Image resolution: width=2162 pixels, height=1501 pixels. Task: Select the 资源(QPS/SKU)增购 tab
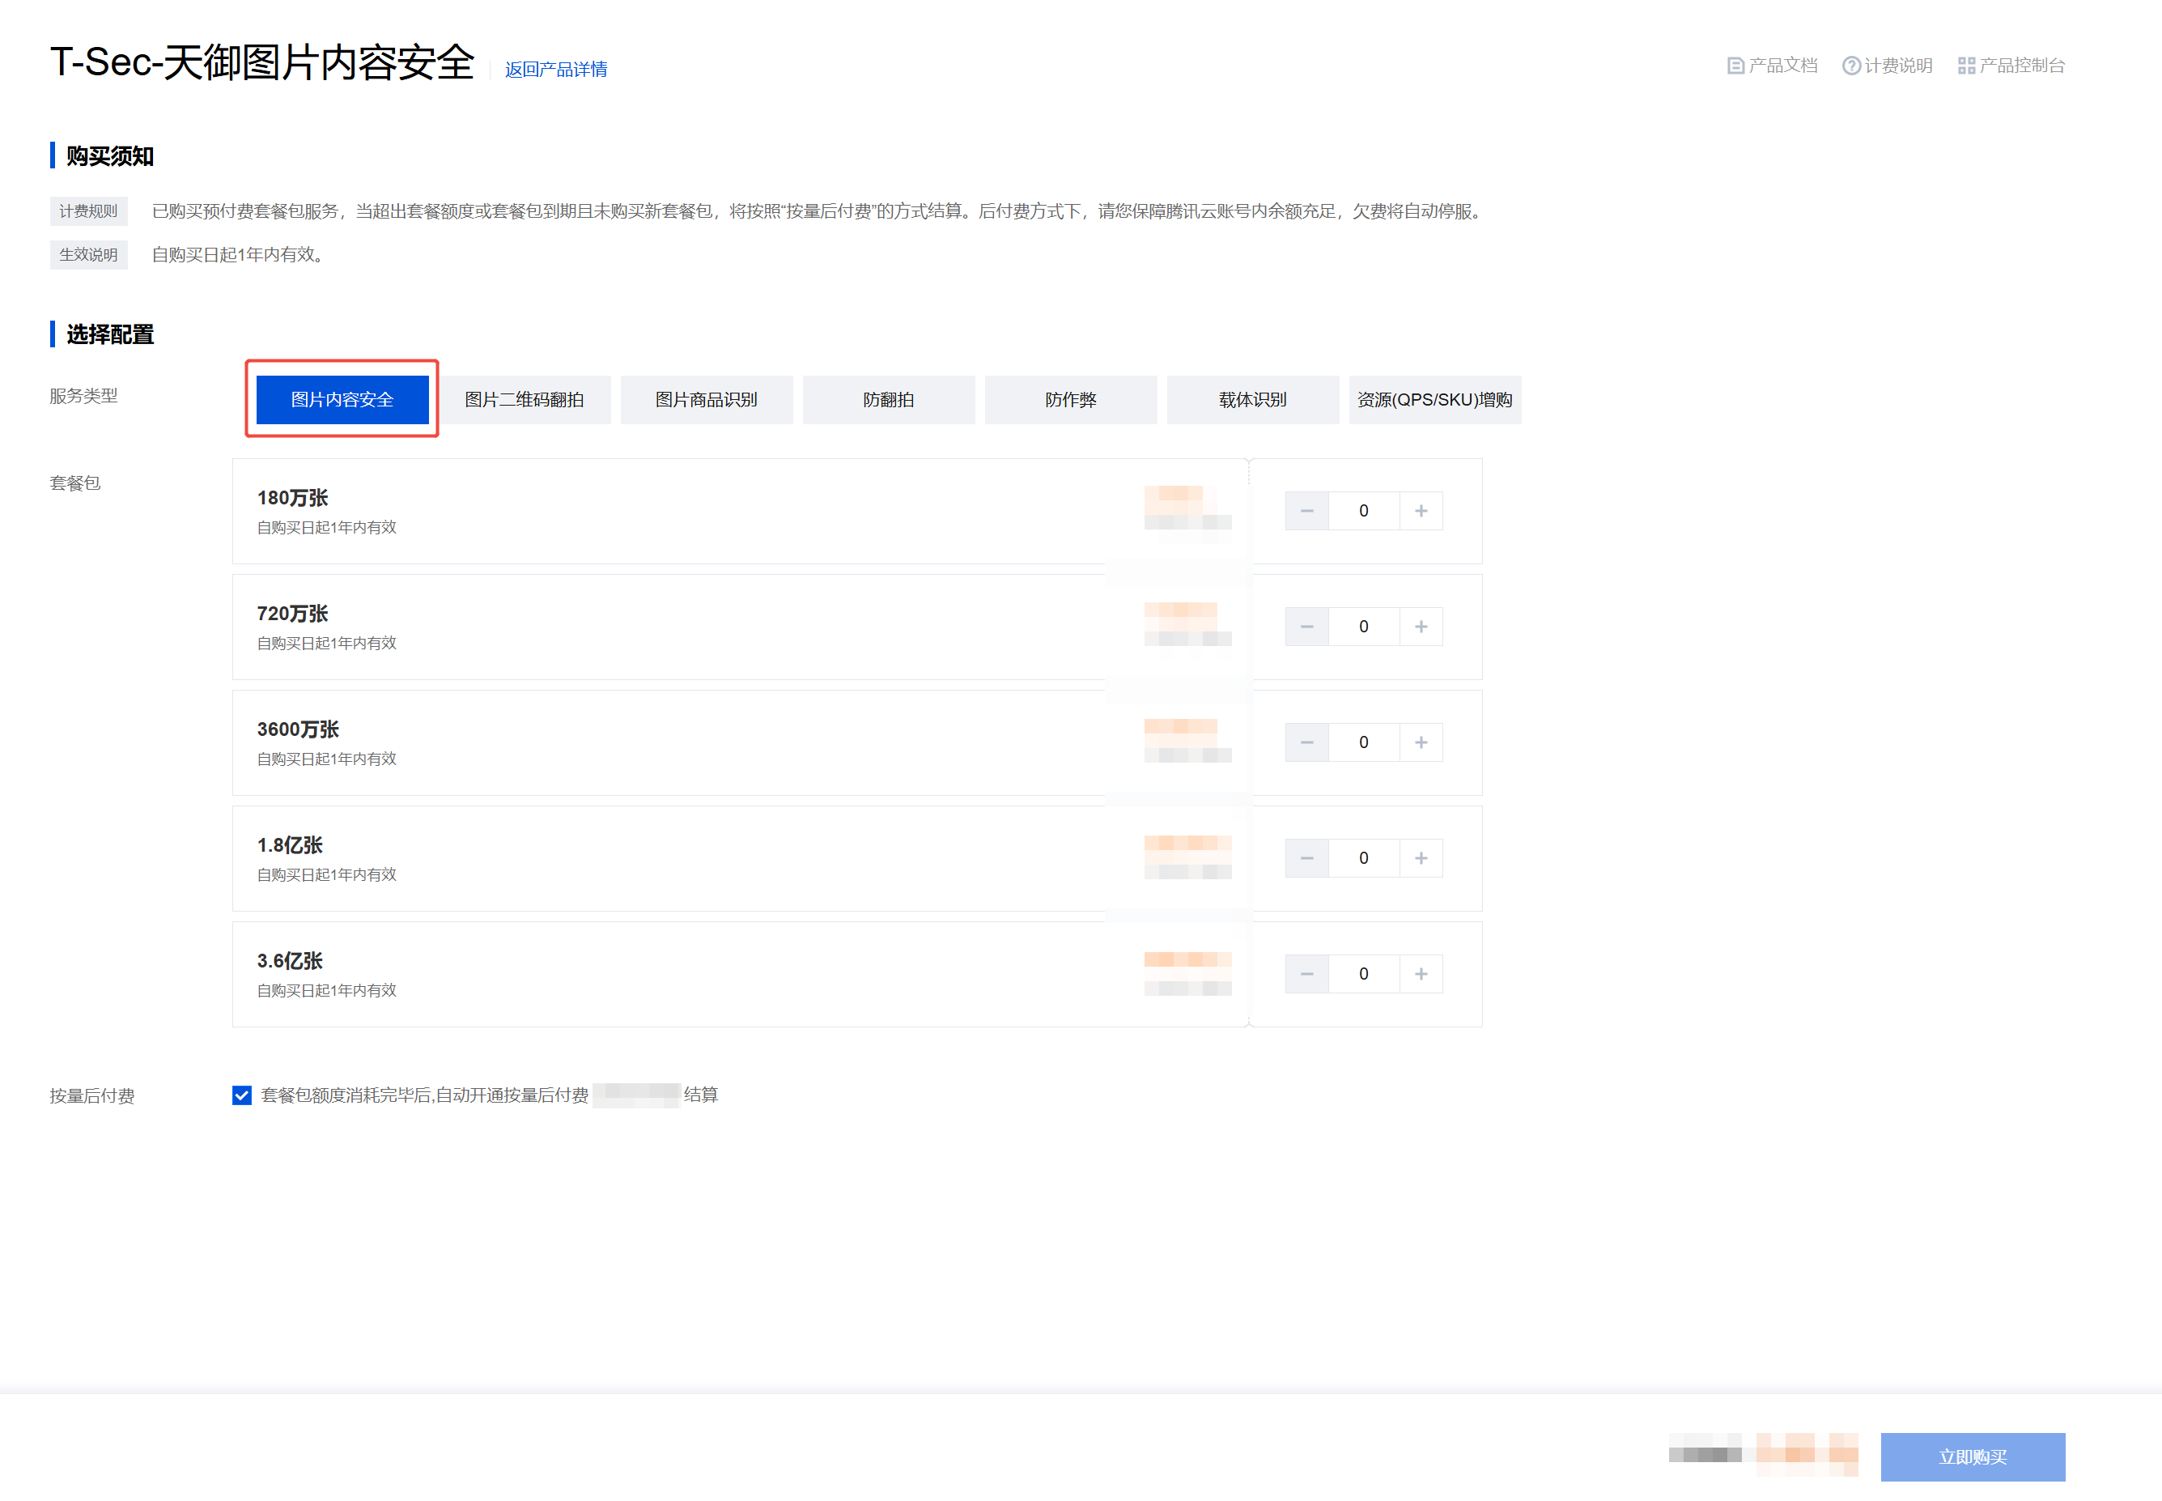1434,400
